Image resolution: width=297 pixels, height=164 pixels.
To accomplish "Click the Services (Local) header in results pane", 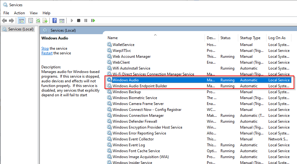I will 63,30.
